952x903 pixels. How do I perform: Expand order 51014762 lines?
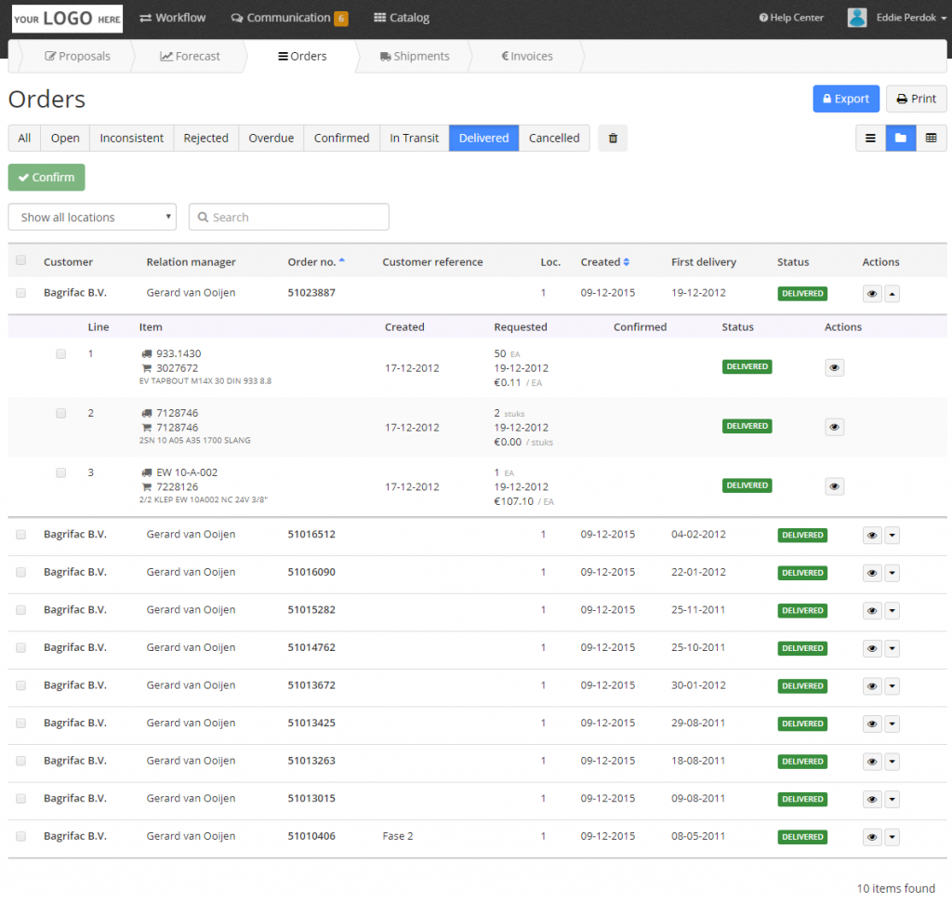point(892,648)
